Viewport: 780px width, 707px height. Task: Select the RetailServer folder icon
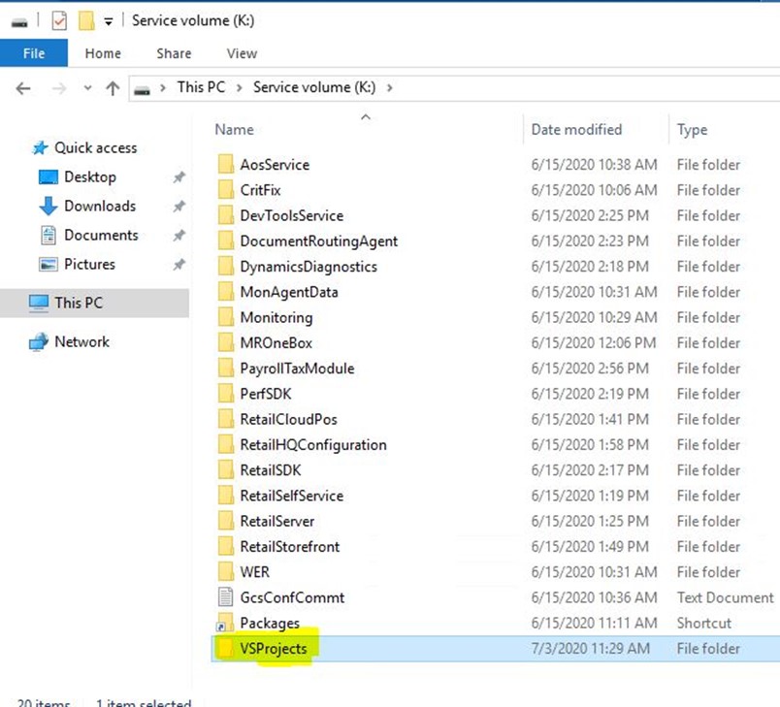(x=226, y=521)
